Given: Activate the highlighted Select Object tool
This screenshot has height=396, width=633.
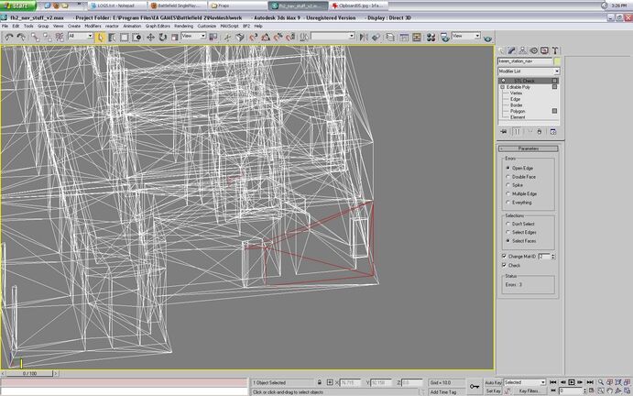Looking at the screenshot, I should 100,38.
